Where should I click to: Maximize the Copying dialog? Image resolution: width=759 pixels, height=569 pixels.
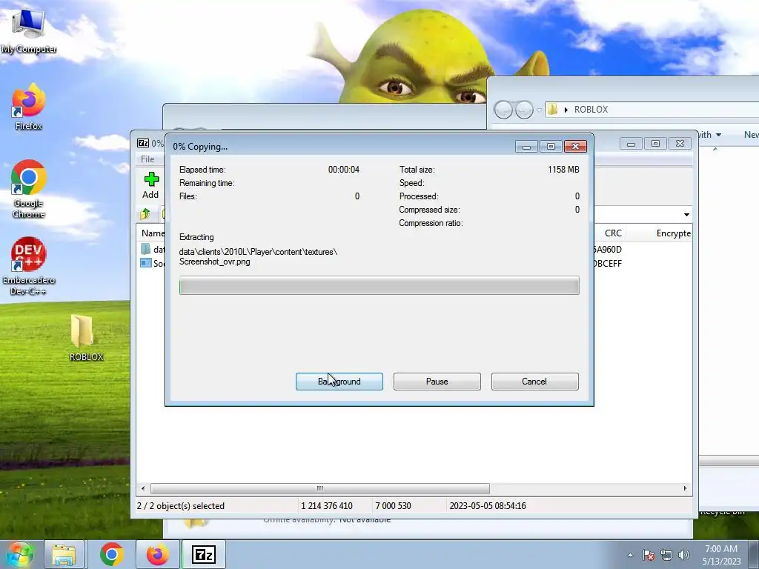pyautogui.click(x=551, y=146)
